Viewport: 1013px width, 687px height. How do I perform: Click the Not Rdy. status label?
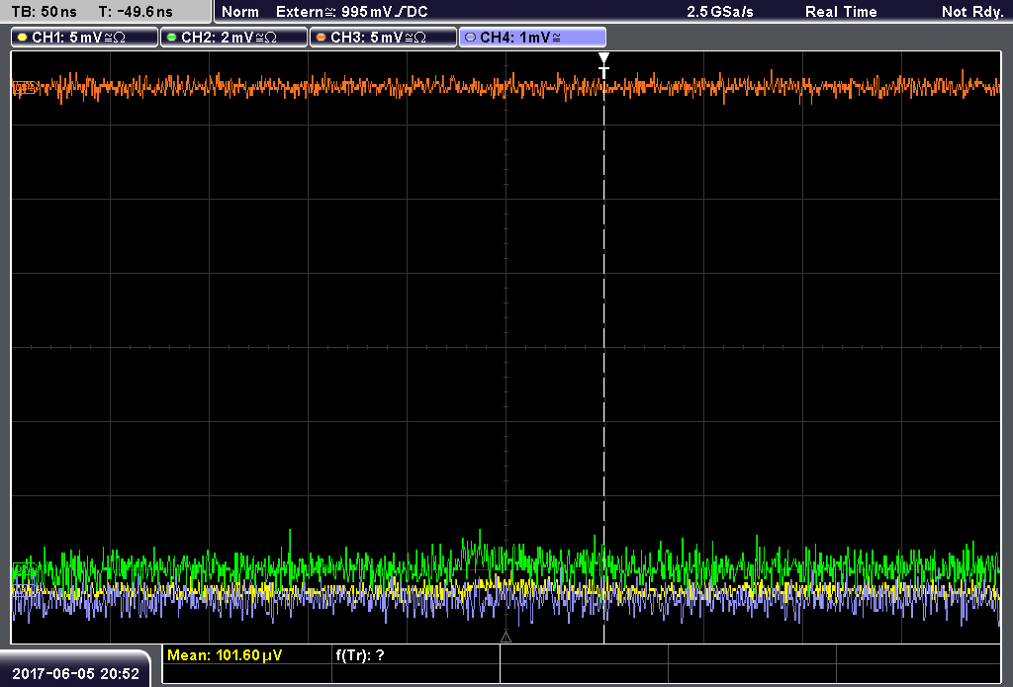click(972, 12)
